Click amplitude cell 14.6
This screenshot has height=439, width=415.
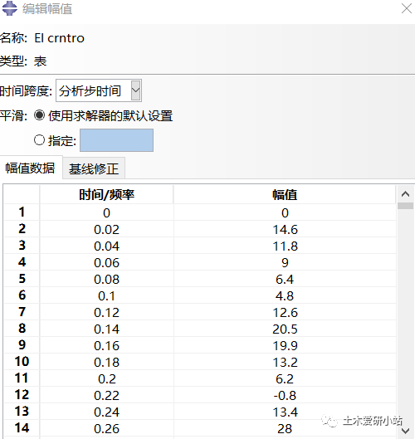point(285,229)
